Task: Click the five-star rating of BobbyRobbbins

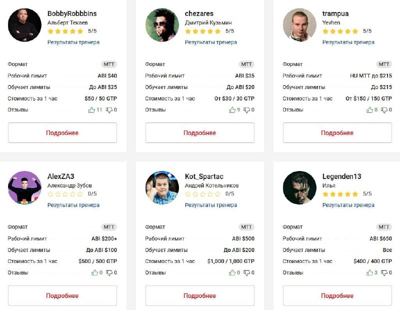Action: 65,31
